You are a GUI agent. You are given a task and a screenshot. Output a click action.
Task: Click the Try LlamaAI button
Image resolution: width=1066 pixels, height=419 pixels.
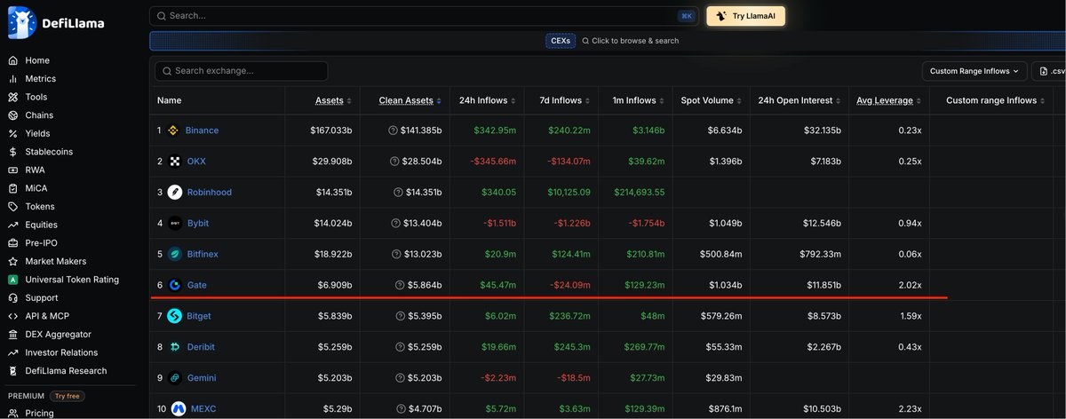[x=746, y=16]
